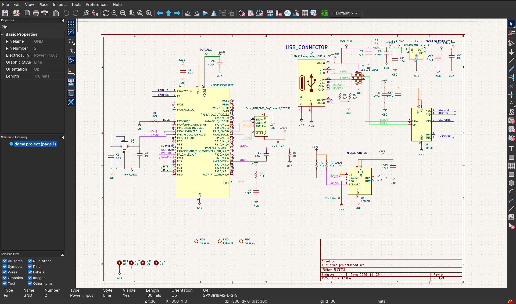Mirror selection horizontally
The height and width of the screenshot is (304, 516).
214,13
